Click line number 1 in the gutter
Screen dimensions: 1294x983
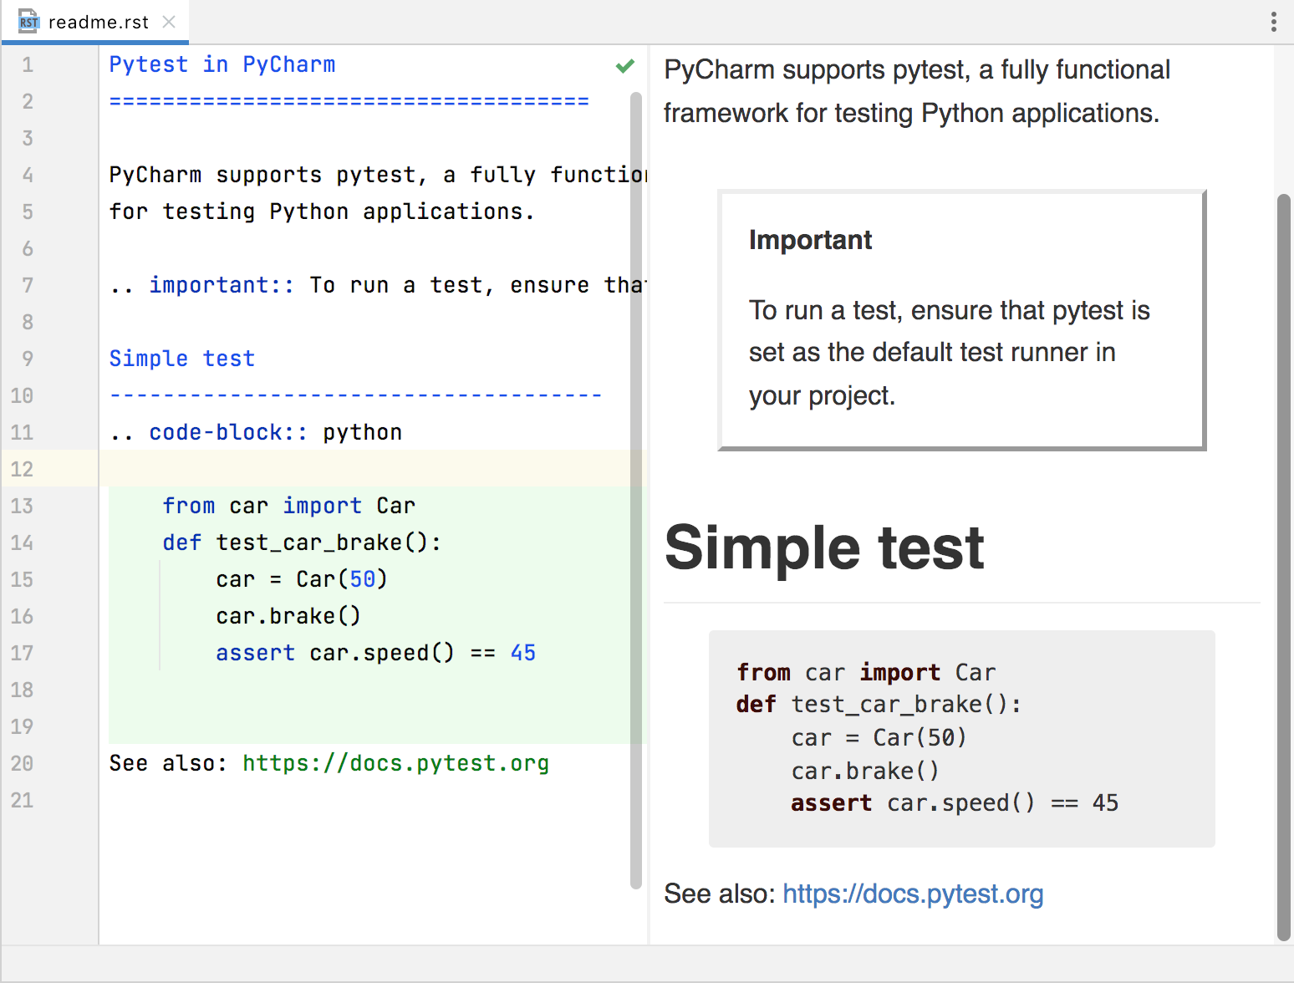coord(27,64)
